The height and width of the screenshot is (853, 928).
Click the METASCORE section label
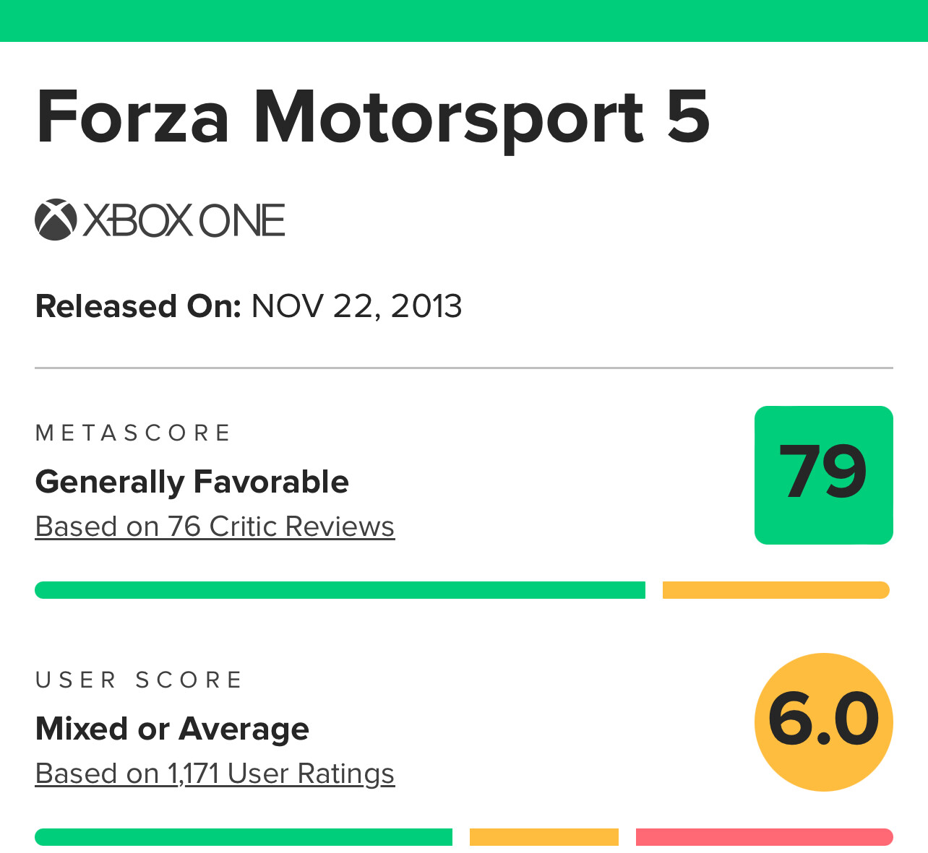133,433
